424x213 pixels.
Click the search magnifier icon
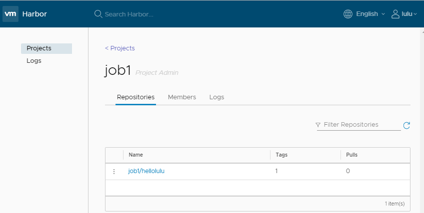98,14
